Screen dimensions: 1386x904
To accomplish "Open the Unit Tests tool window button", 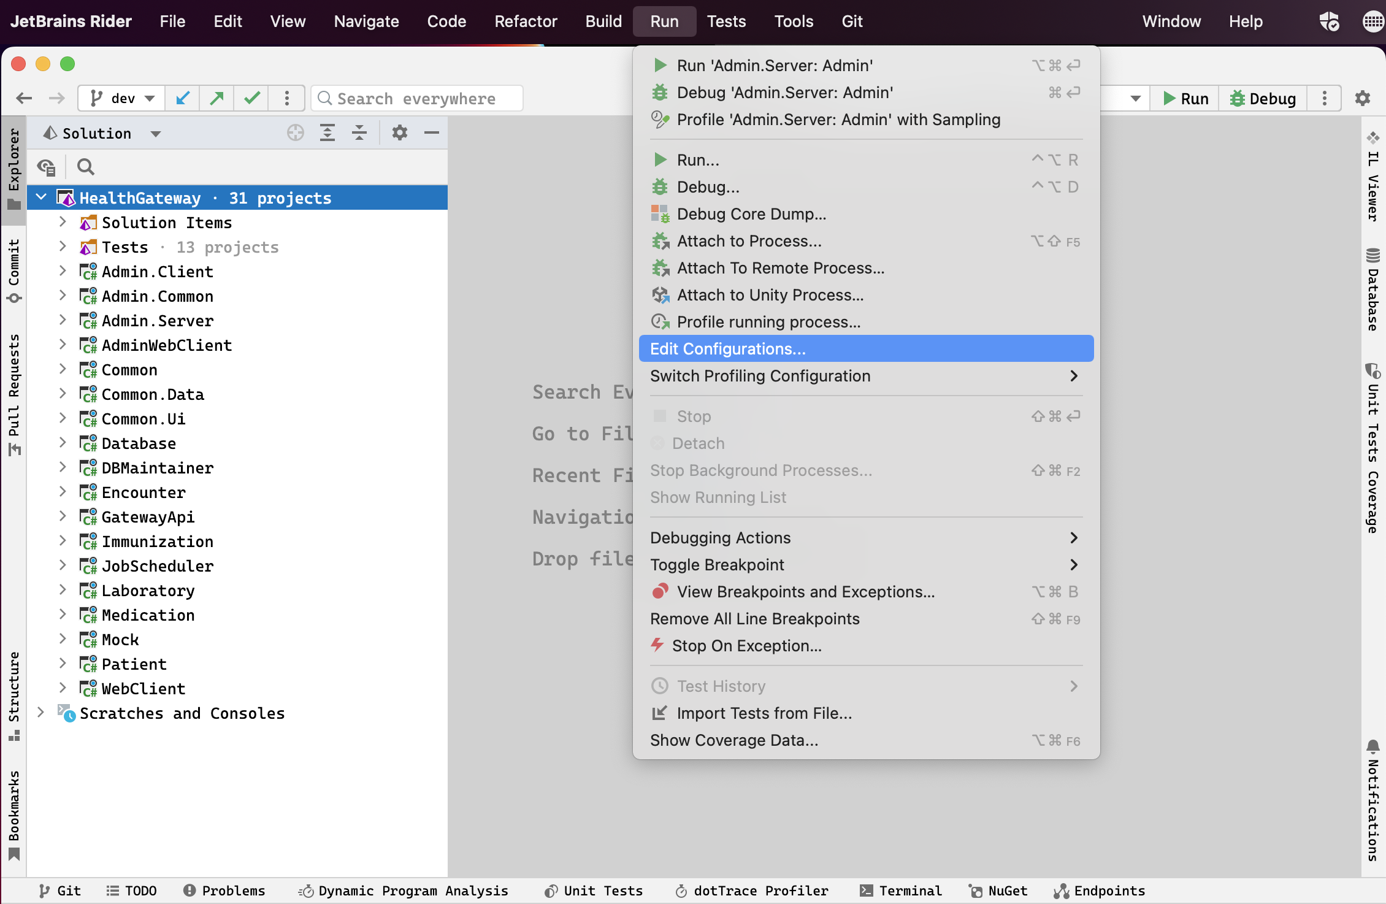I will tap(594, 891).
